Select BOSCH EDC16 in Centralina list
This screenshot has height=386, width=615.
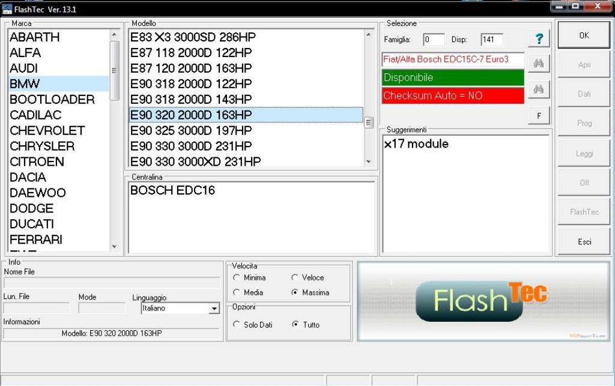(172, 190)
